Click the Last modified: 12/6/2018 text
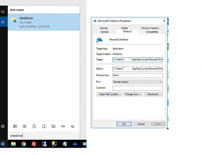 point(34,27)
